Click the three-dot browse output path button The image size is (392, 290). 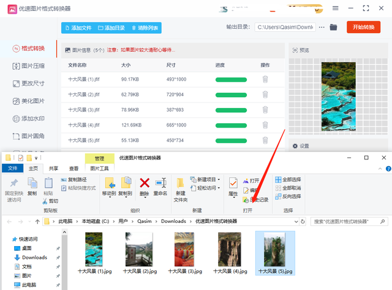[x=322, y=27]
